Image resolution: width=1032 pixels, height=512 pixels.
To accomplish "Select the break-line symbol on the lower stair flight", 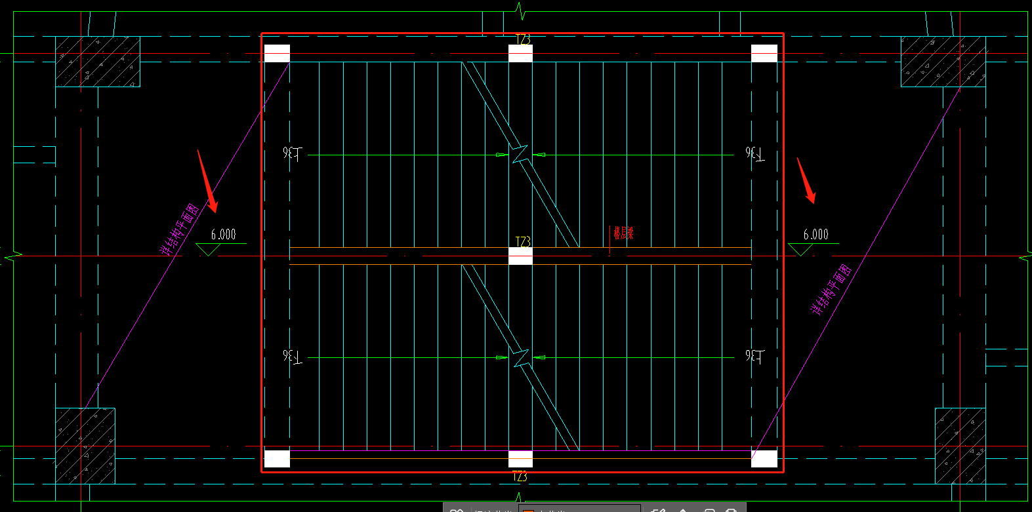I will click(x=520, y=358).
